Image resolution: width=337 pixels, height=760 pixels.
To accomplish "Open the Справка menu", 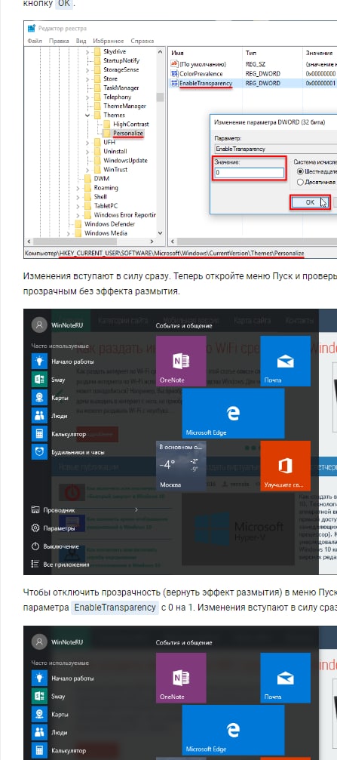I will [142, 42].
